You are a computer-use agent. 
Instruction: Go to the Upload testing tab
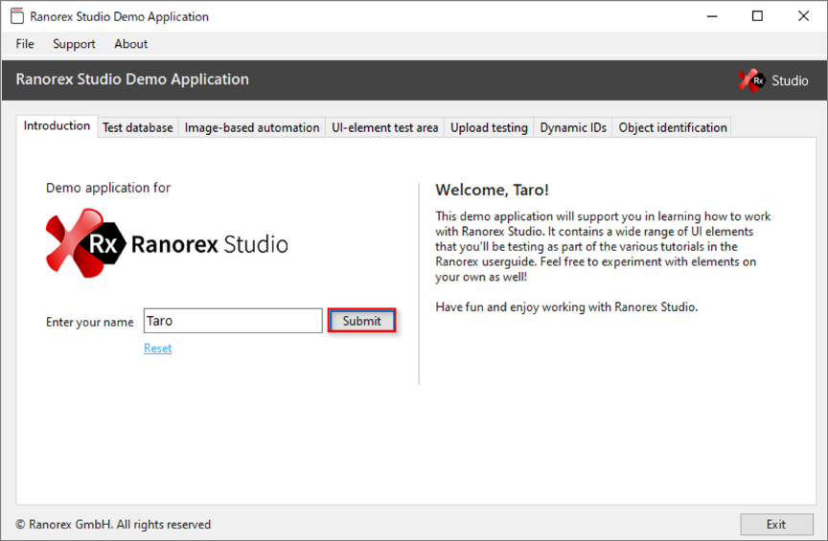pyautogui.click(x=489, y=127)
